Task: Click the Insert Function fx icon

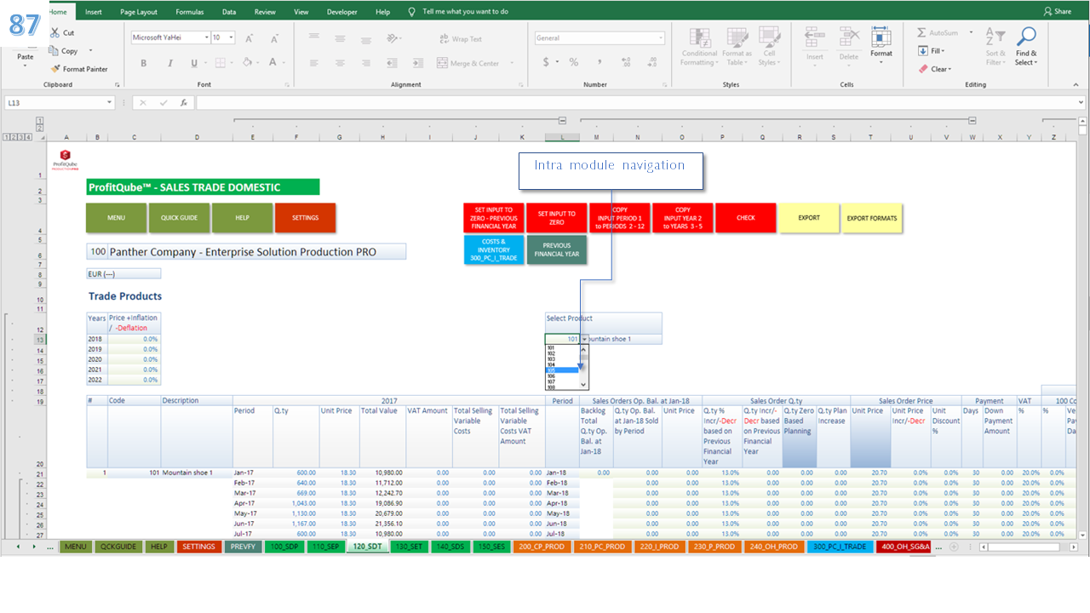Action: pos(183,103)
